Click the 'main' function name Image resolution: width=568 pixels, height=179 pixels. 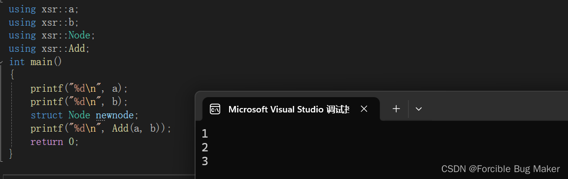pos(41,62)
